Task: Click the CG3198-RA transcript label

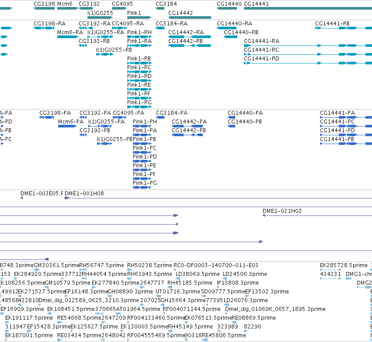Action: 49,23
